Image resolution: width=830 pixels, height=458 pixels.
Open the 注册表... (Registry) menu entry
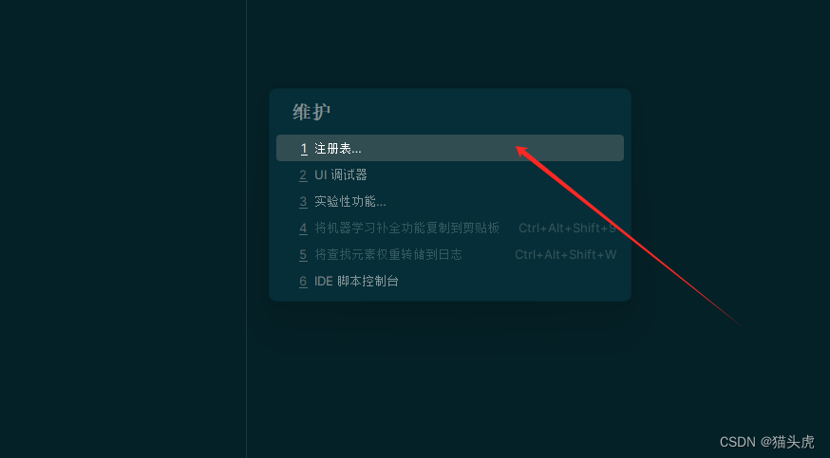click(450, 148)
